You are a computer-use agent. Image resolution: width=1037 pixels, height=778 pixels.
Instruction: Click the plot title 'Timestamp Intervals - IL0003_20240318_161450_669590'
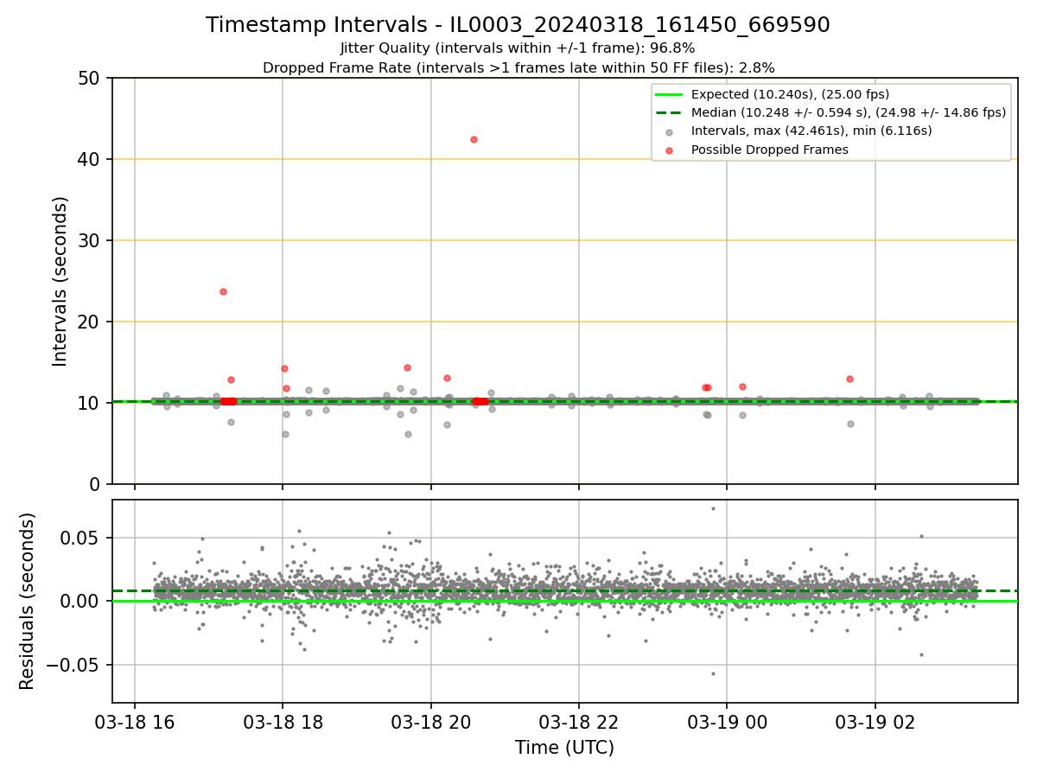(518, 26)
